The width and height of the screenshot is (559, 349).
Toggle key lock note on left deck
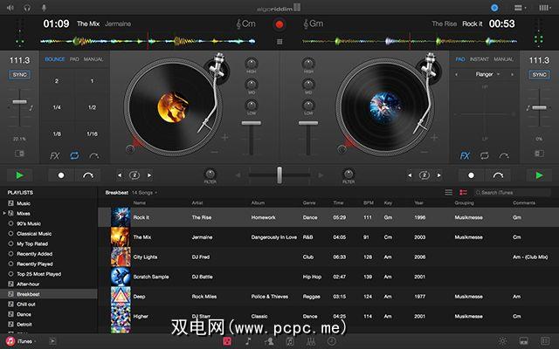[31, 108]
